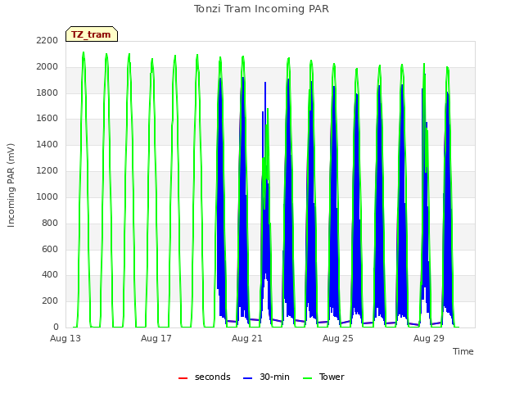Image resolution: width=524 pixels, height=393 pixels.
Task: Click the 2000 y-axis tick label
Action: click(47, 66)
